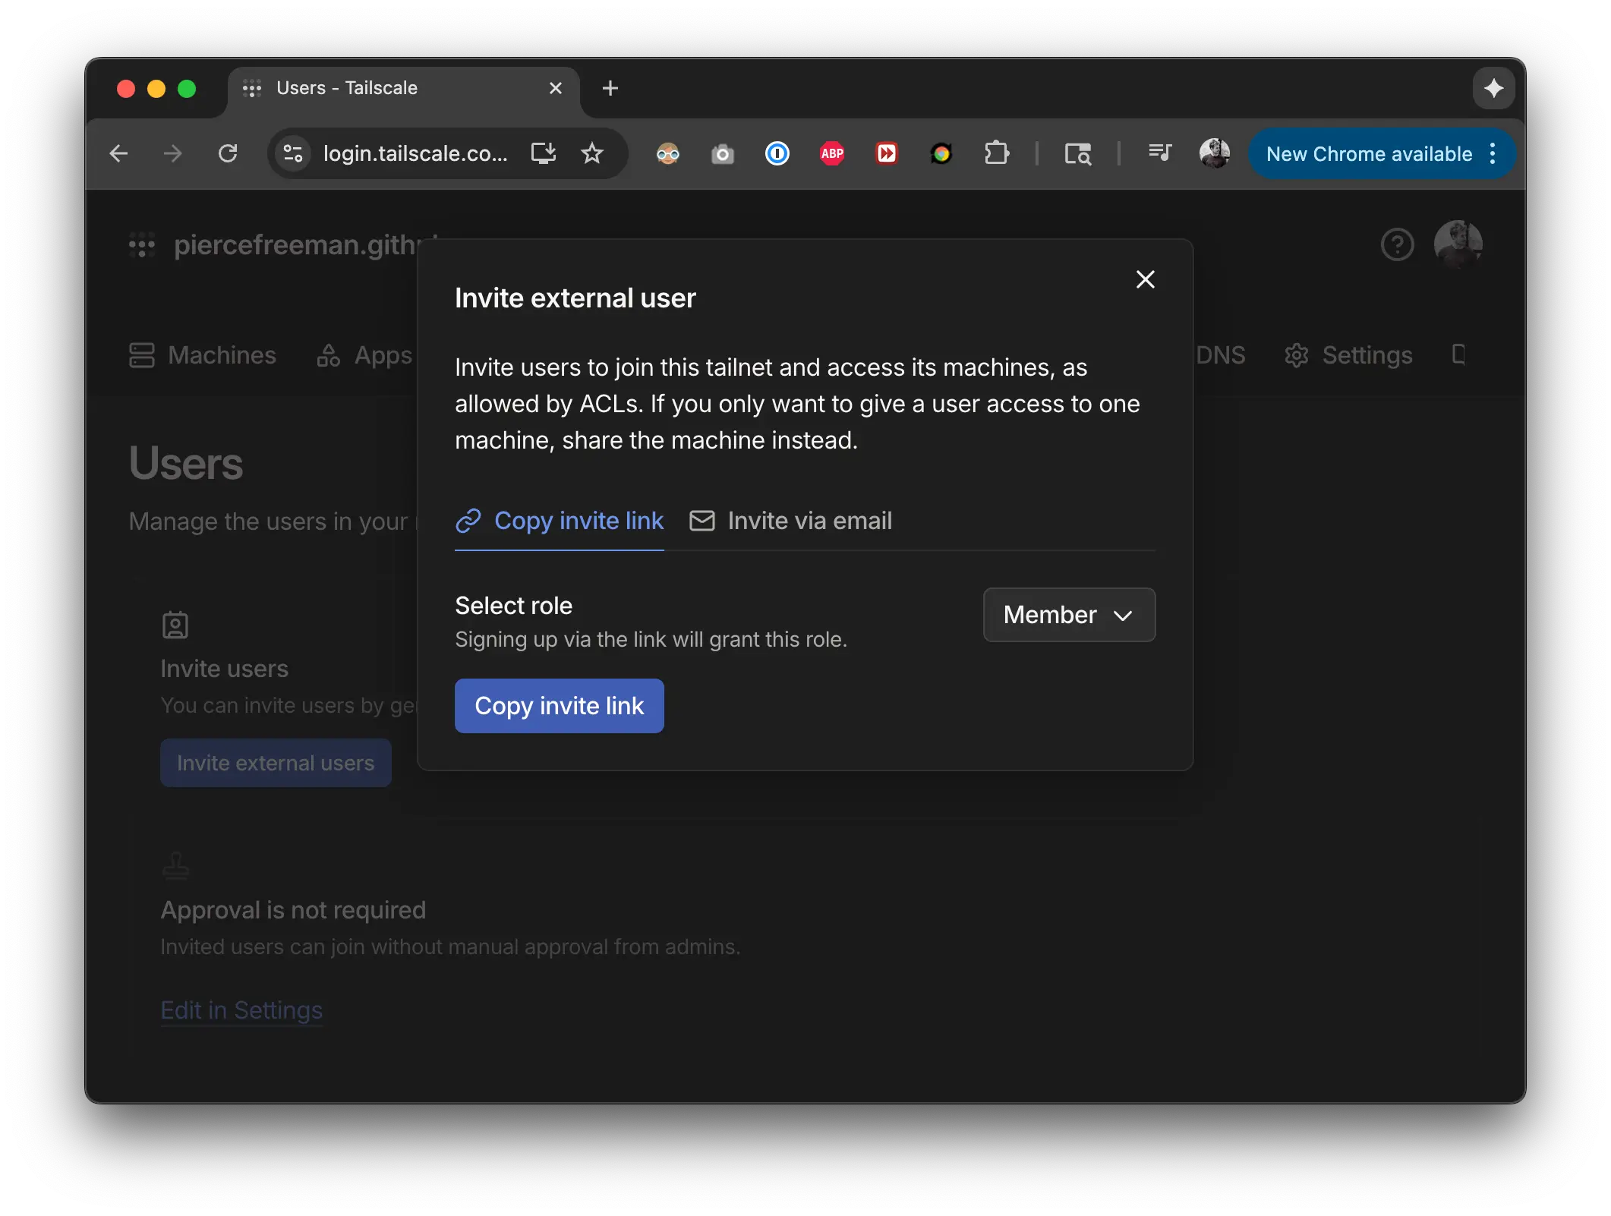Open the Adblock Plus extension
Image resolution: width=1611 pixels, height=1216 pixels.
click(x=831, y=153)
